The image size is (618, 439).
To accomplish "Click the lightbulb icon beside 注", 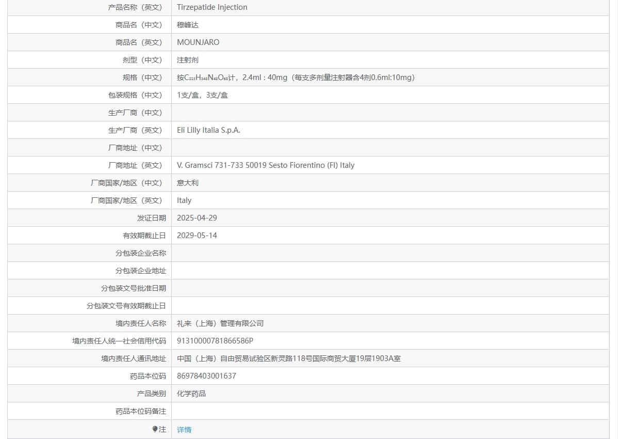I will (155, 429).
